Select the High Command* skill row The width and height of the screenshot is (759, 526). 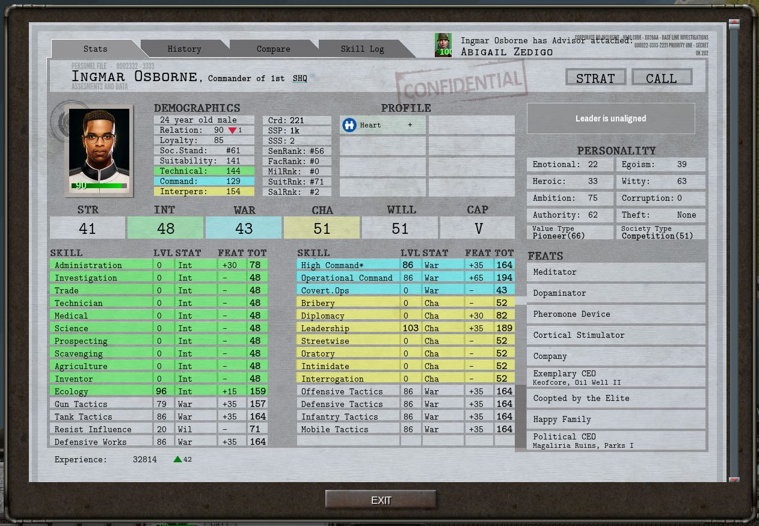(406, 265)
